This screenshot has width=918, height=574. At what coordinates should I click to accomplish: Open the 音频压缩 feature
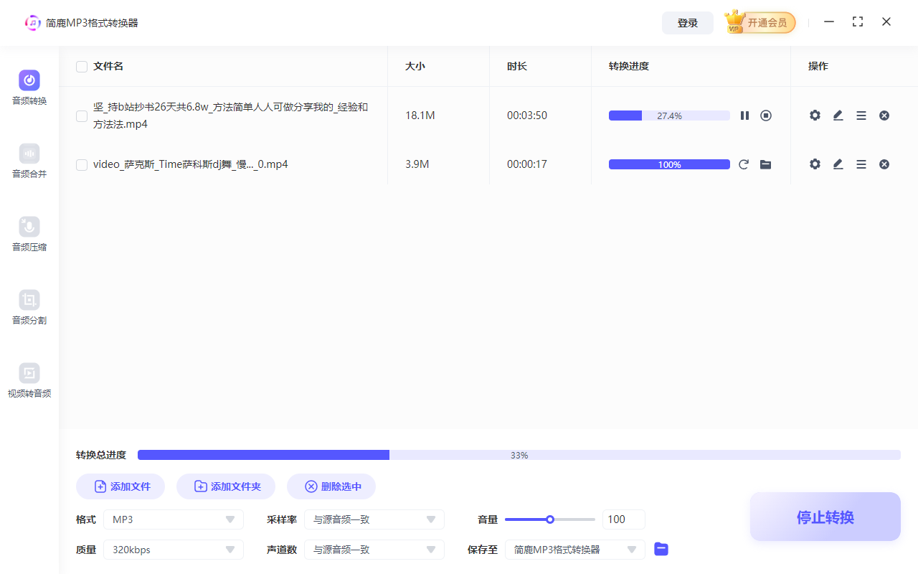click(29, 234)
